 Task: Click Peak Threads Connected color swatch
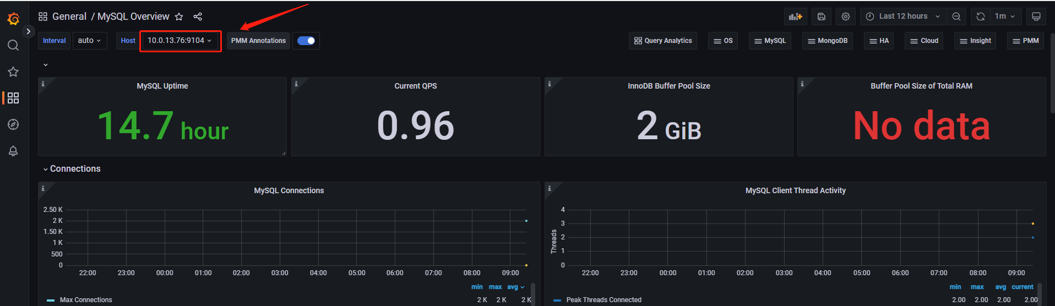tap(557, 300)
